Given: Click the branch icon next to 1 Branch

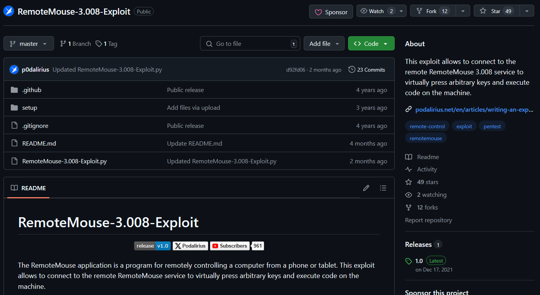Looking at the screenshot, I should point(63,44).
